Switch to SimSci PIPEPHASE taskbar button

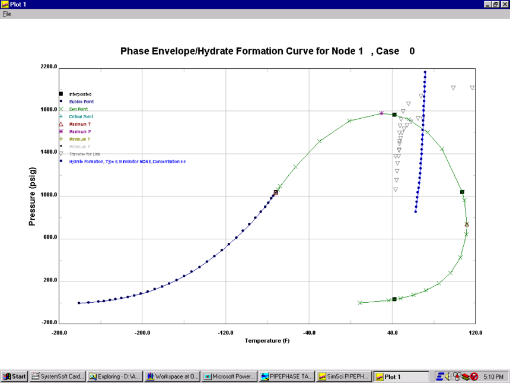344,376
